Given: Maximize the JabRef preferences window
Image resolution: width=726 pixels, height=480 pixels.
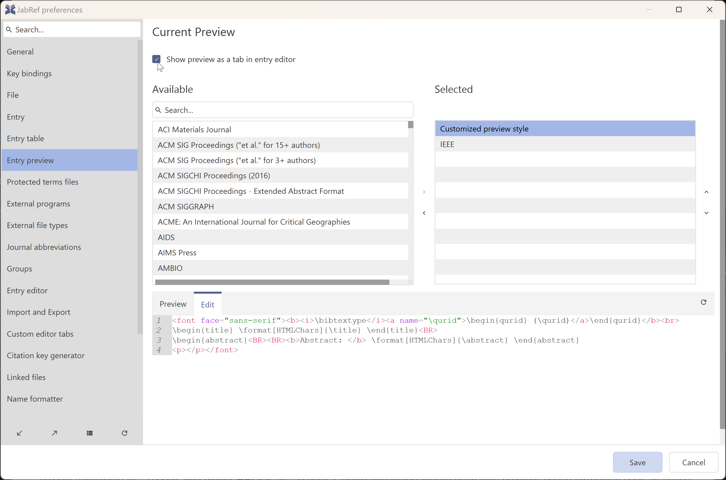Looking at the screenshot, I should pyautogui.click(x=679, y=9).
